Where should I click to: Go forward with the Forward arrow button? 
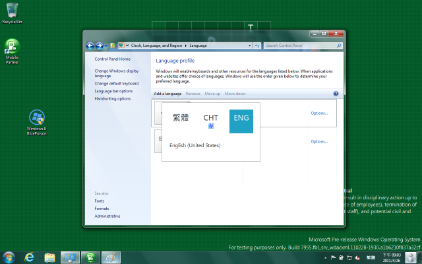pyautogui.click(x=99, y=46)
